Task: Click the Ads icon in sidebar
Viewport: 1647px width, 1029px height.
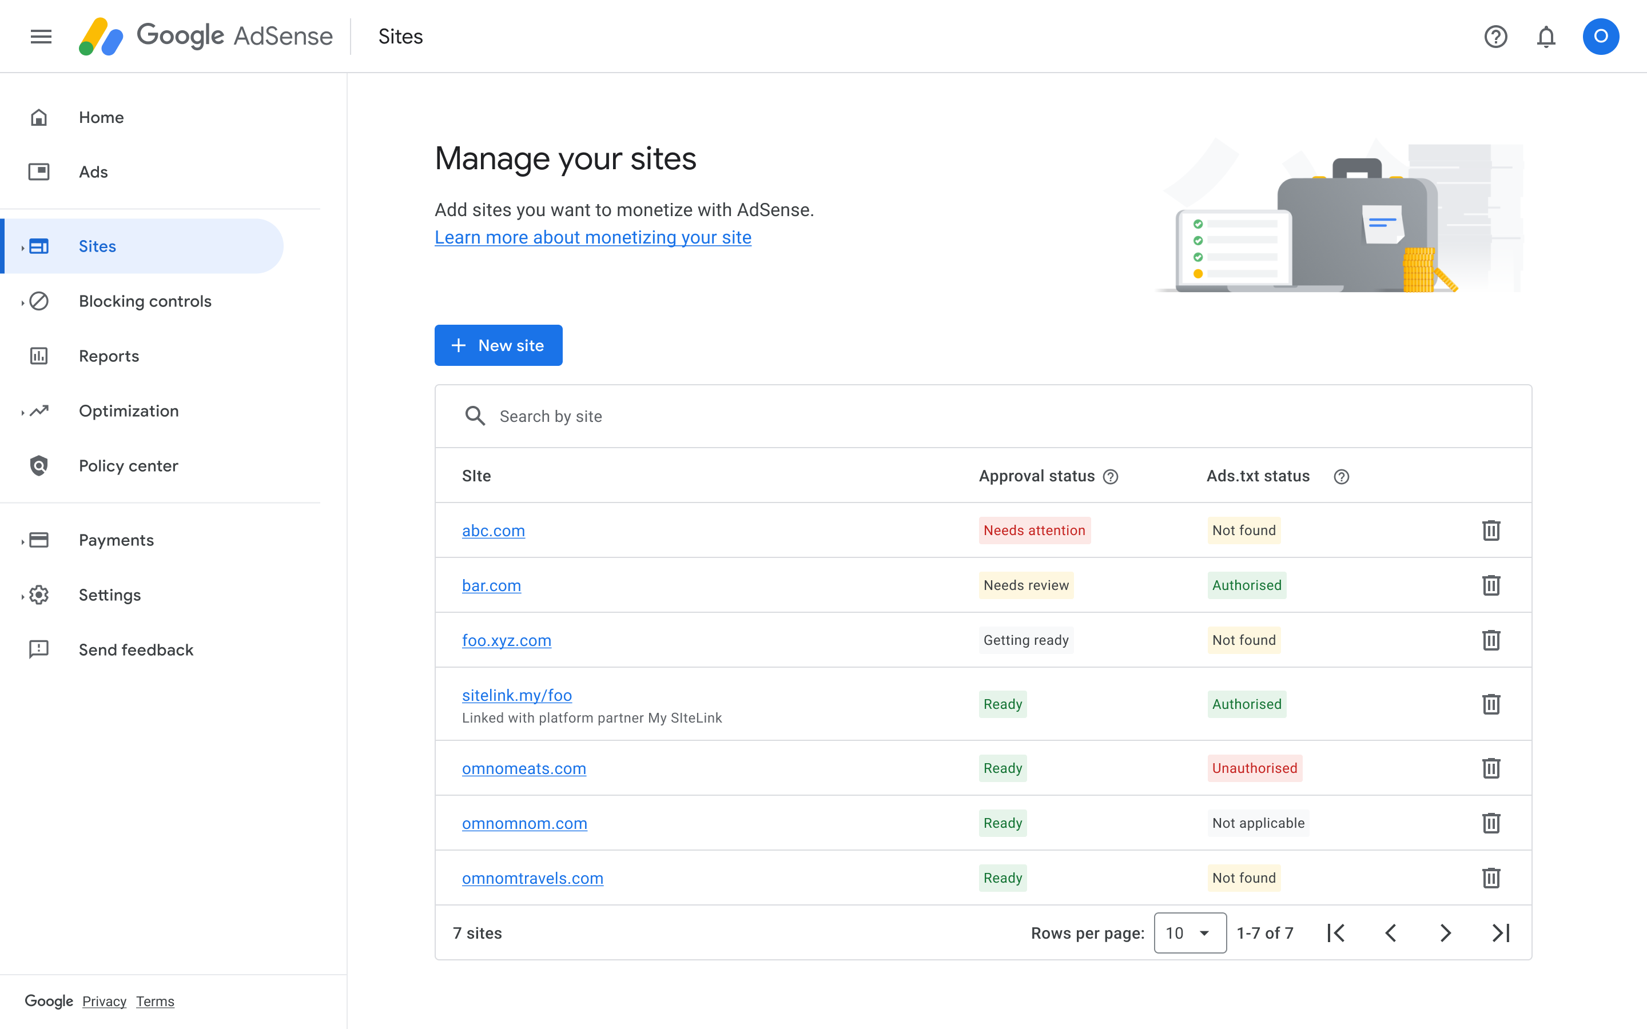Action: pyautogui.click(x=39, y=172)
